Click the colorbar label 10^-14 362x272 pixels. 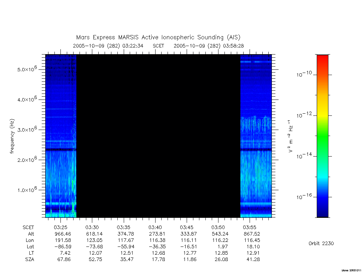304,156
